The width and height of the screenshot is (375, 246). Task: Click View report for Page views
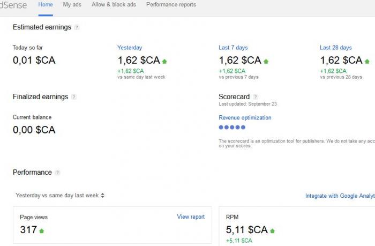191,217
